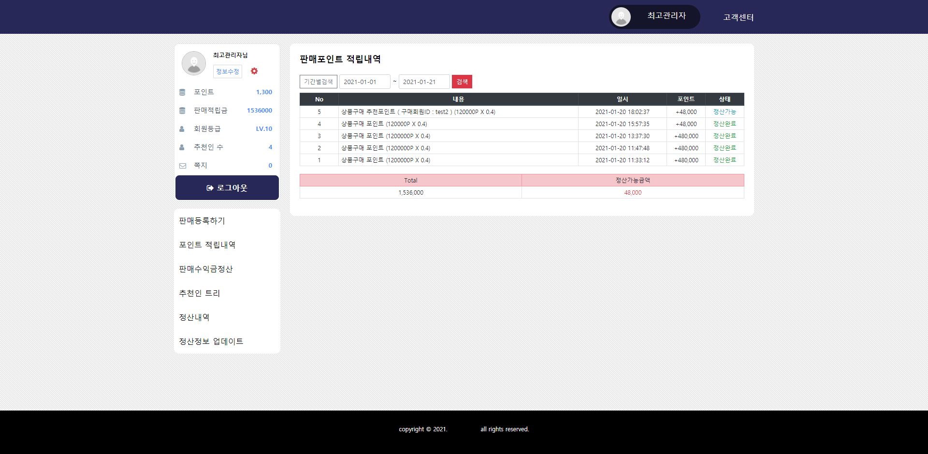928x454 pixels.
Task: Click the 회원등급 person icon
Action: [x=182, y=129]
